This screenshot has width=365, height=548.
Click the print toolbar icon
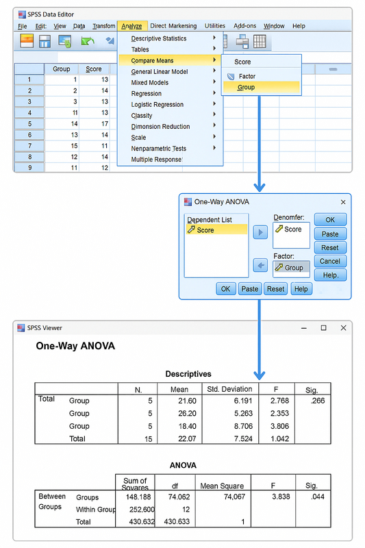pos(65,41)
